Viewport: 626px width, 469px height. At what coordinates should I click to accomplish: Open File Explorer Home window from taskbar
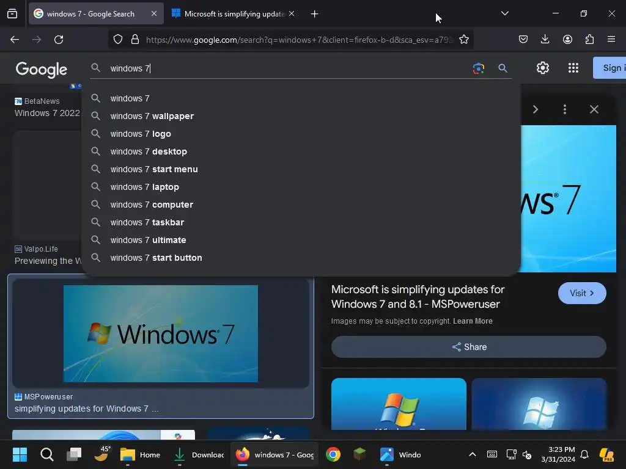(141, 454)
